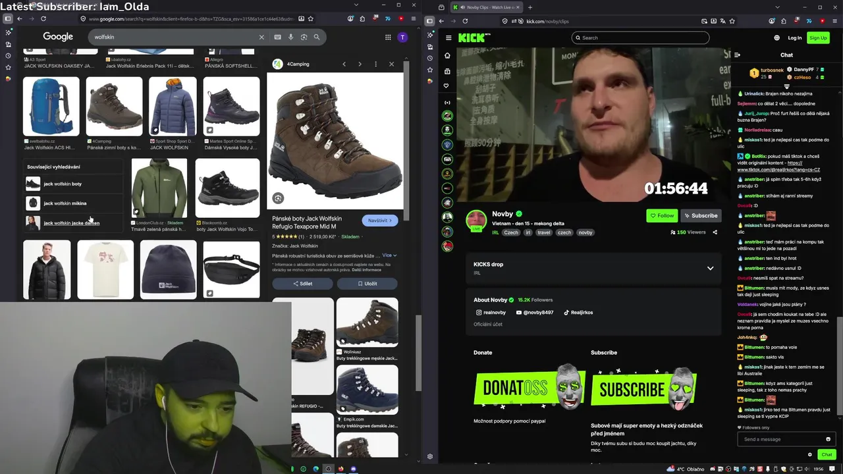
Task: Click Google logo in left window
Action: (58, 37)
